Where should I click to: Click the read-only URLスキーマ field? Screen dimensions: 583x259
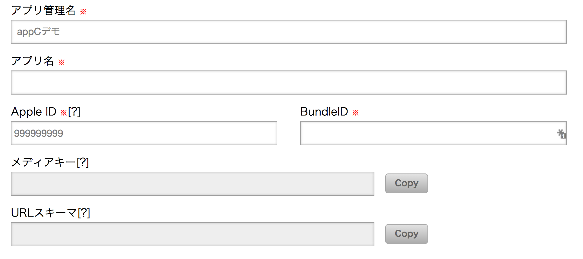192,234
